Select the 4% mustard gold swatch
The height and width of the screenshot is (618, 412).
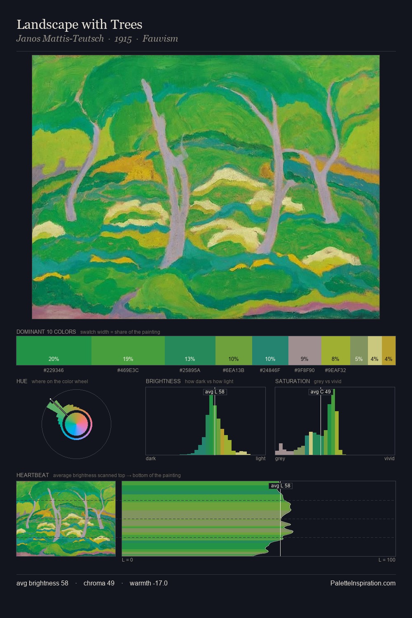(389, 351)
